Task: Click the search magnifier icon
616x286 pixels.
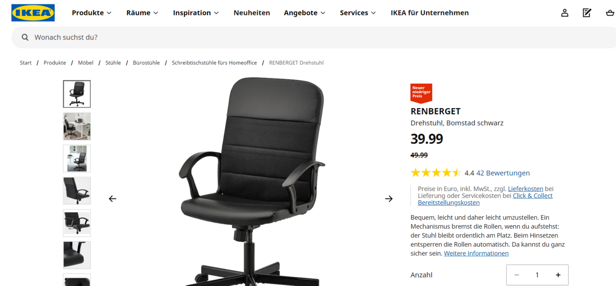Action: click(25, 37)
